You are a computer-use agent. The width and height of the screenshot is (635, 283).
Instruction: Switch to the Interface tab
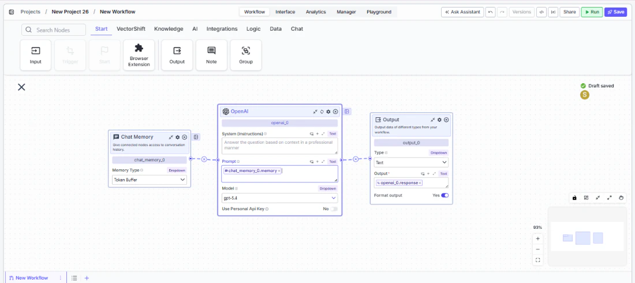(285, 12)
